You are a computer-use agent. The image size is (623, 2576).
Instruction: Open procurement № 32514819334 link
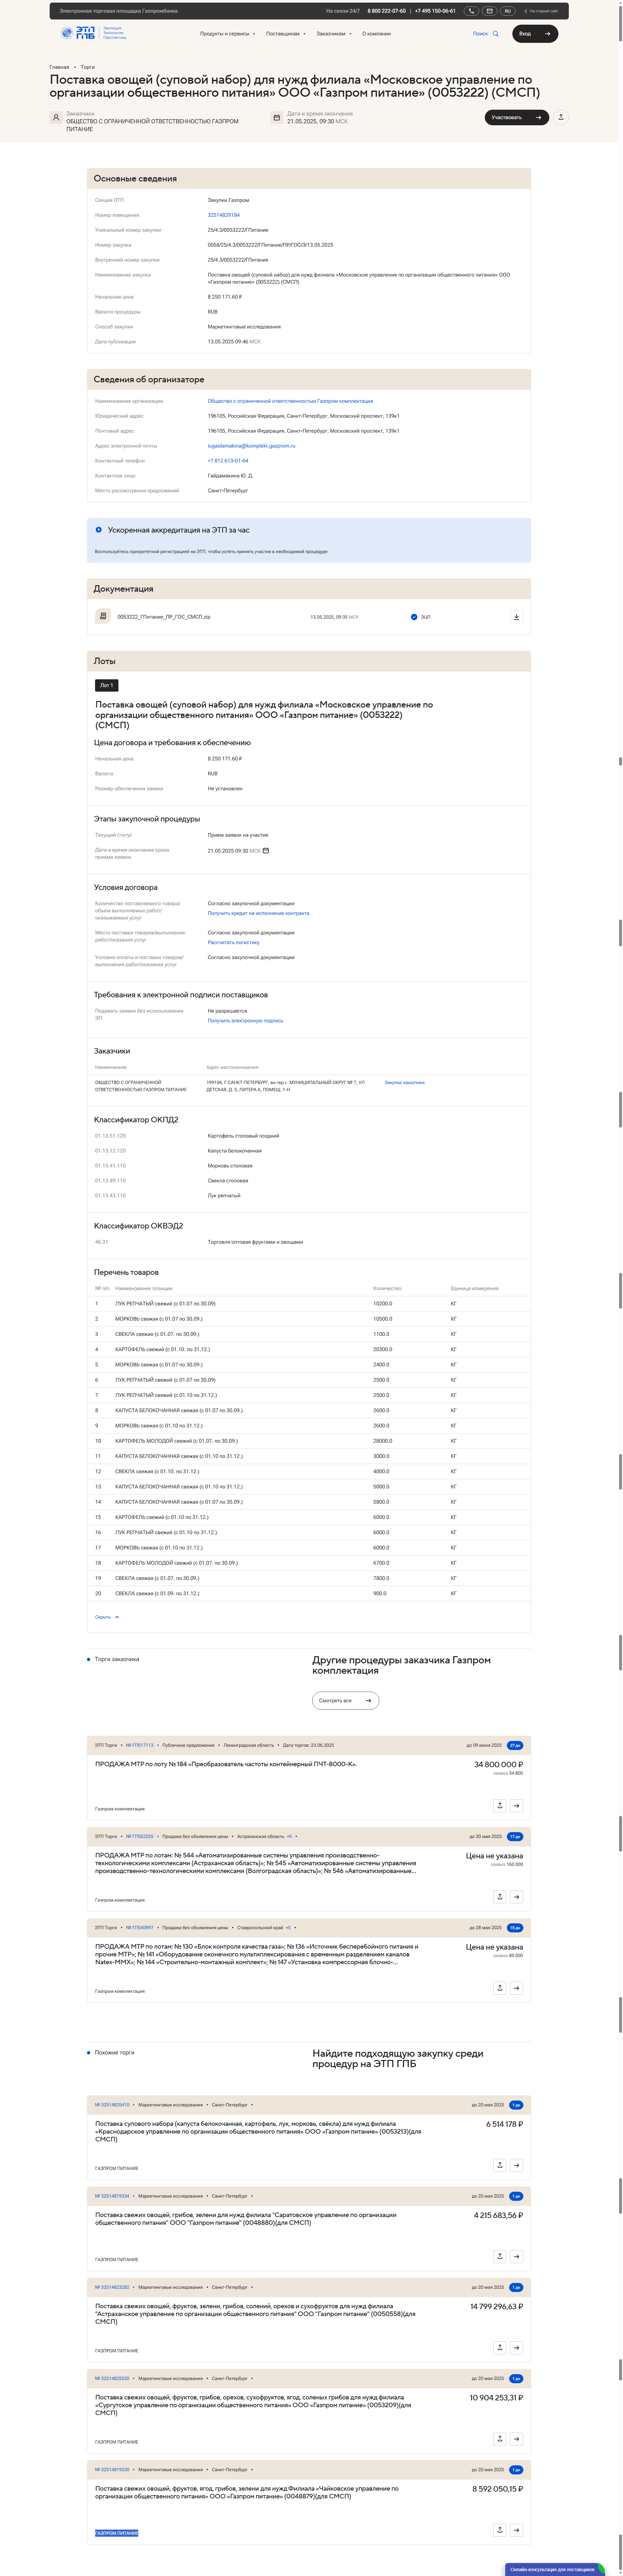point(112,2196)
